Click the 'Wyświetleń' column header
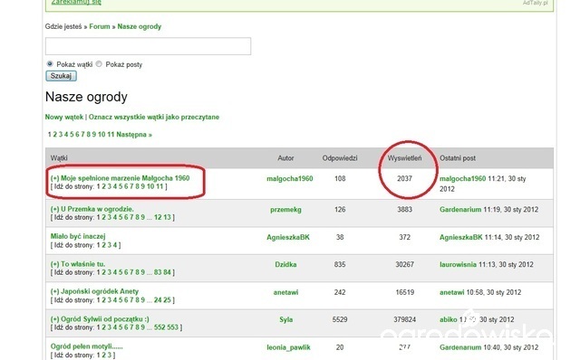 404,158
